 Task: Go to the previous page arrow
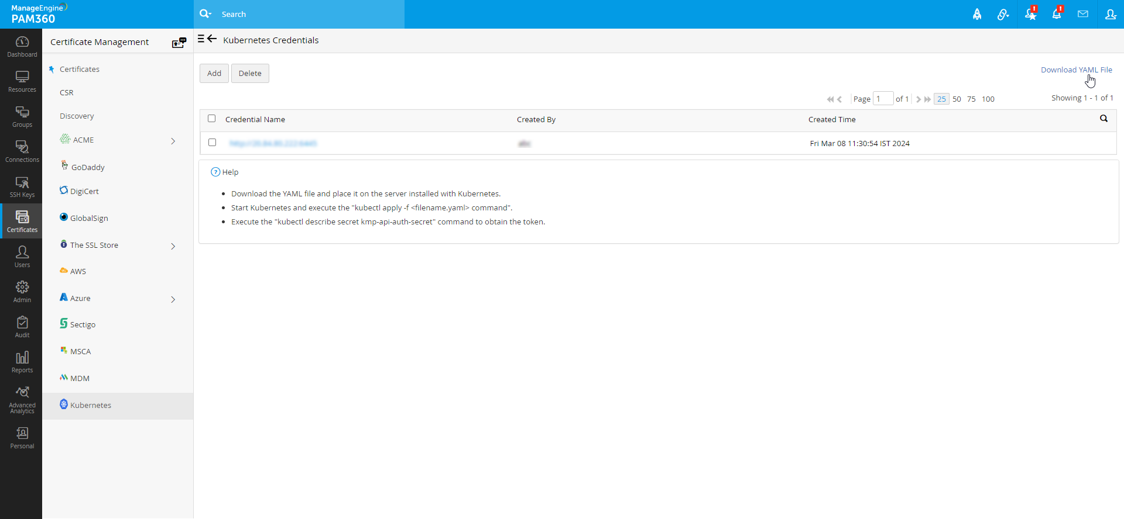[x=839, y=99]
